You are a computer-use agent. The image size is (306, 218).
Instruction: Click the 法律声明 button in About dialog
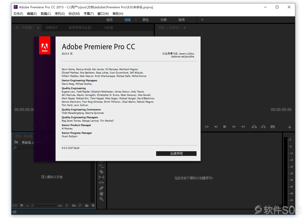point(176,154)
